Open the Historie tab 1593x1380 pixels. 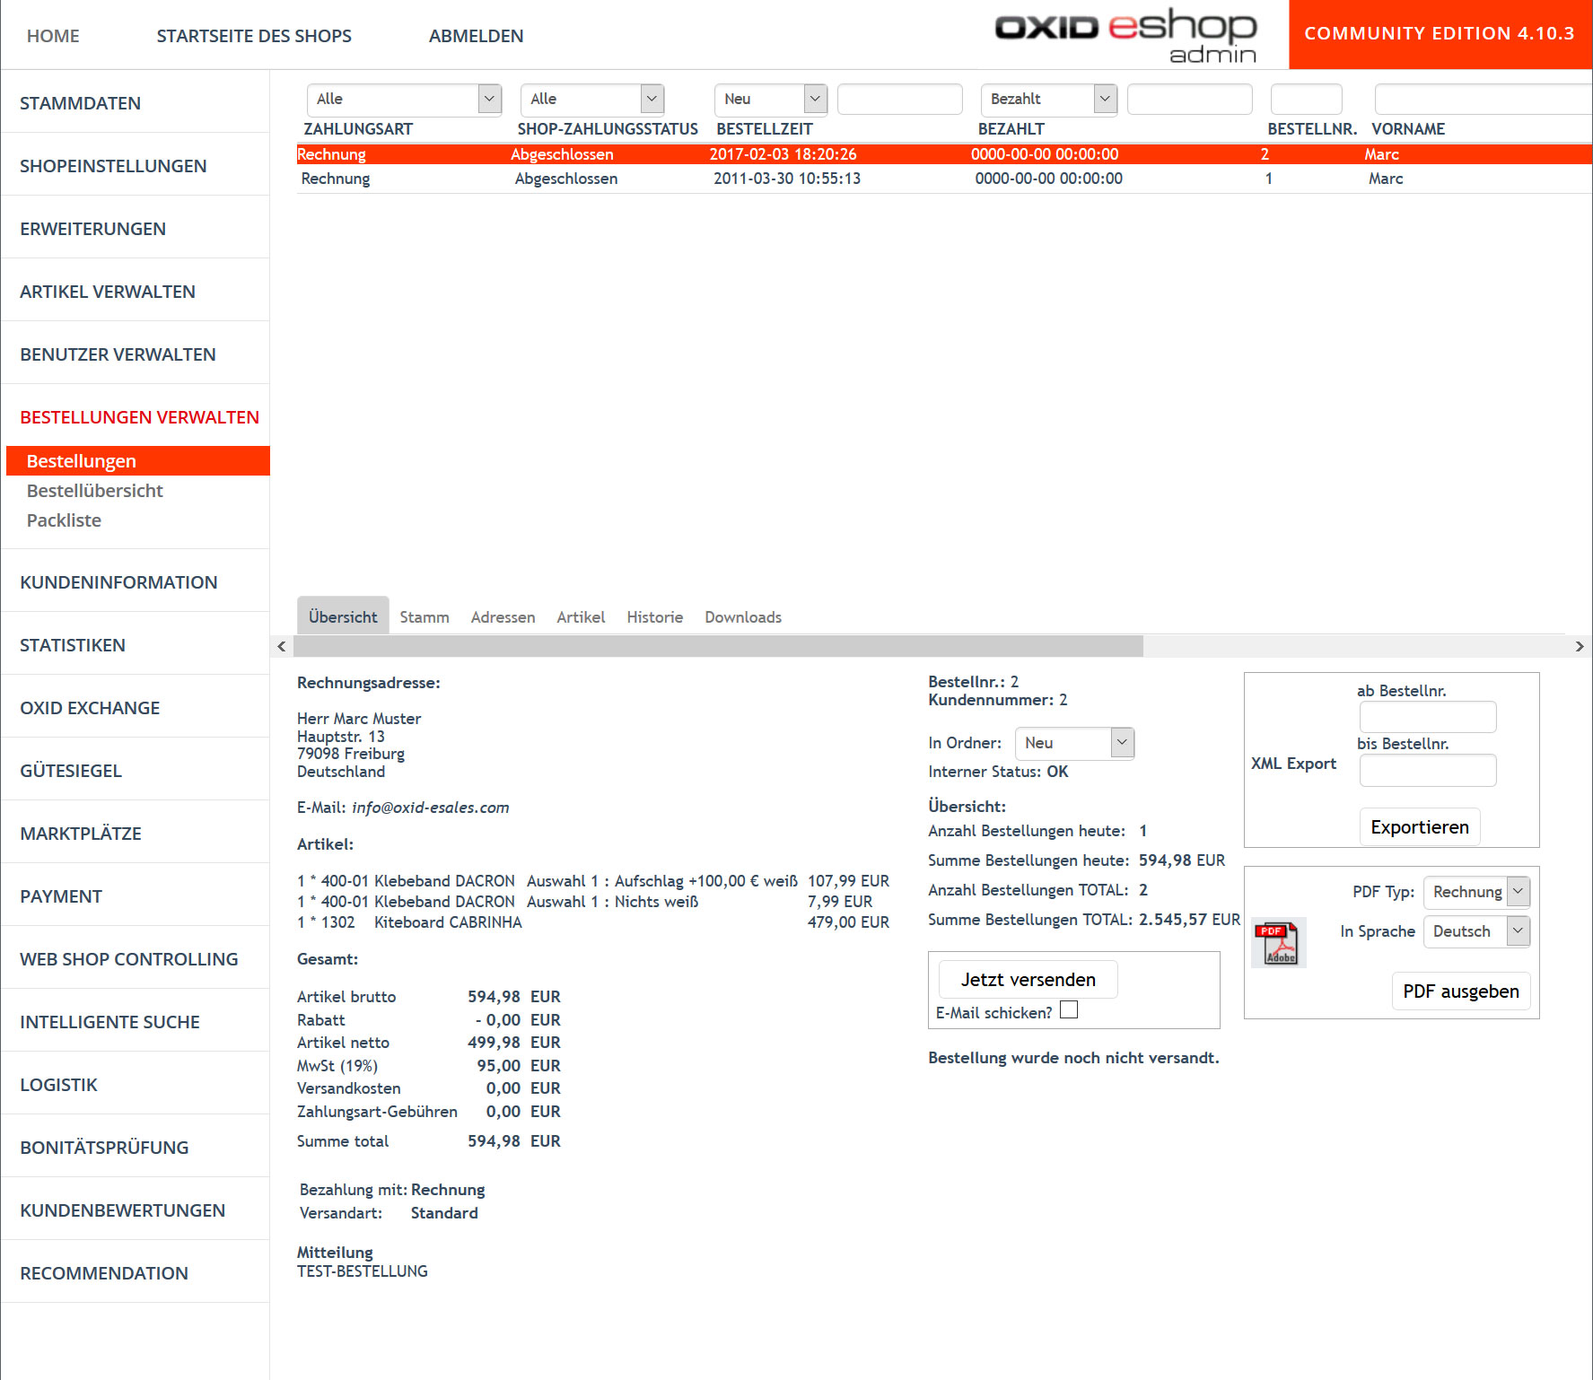click(x=654, y=617)
